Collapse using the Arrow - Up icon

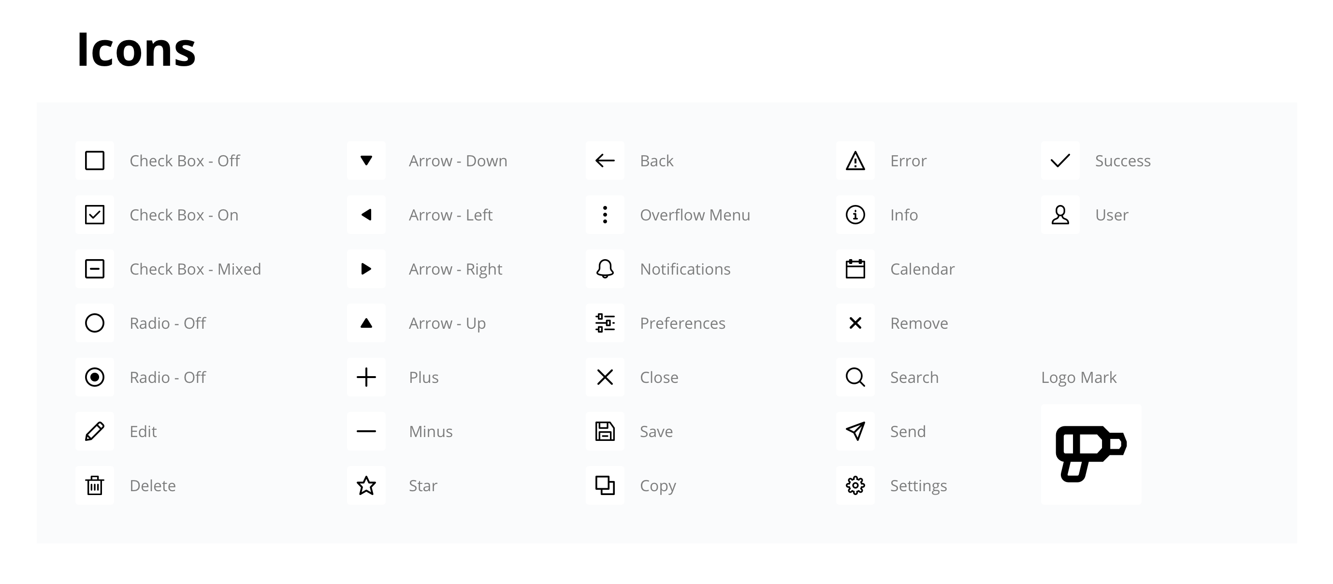[366, 323]
